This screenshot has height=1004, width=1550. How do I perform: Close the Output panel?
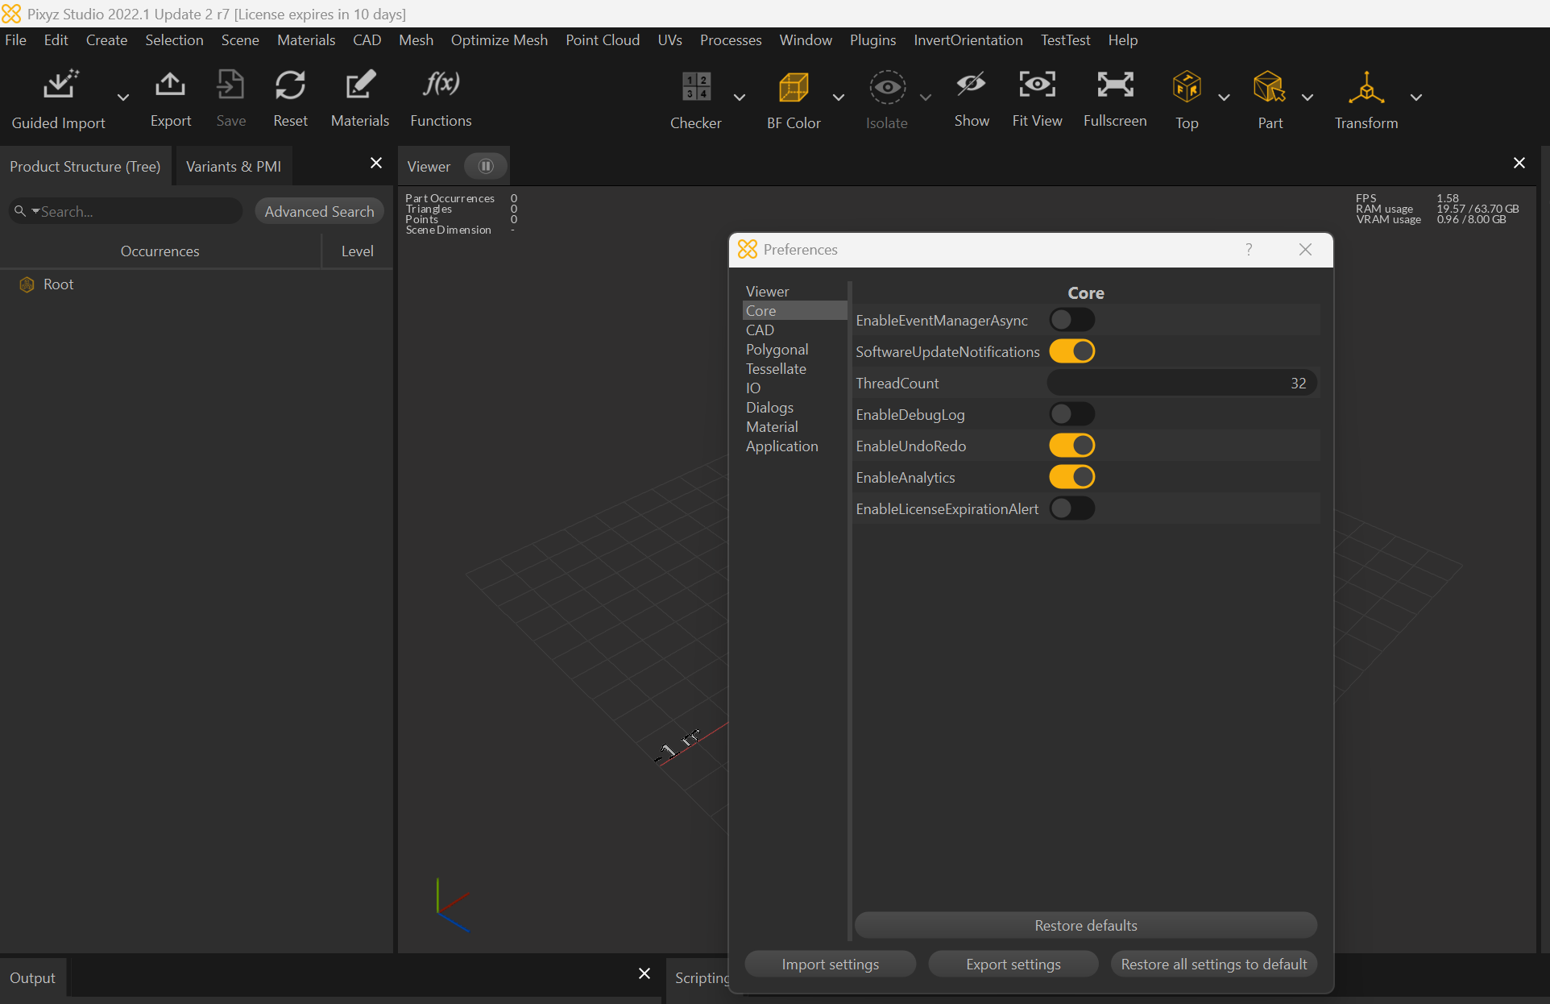click(644, 973)
